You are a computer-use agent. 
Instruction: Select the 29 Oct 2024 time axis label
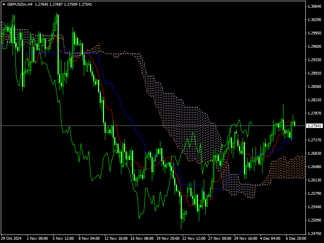pyautogui.click(x=11, y=239)
